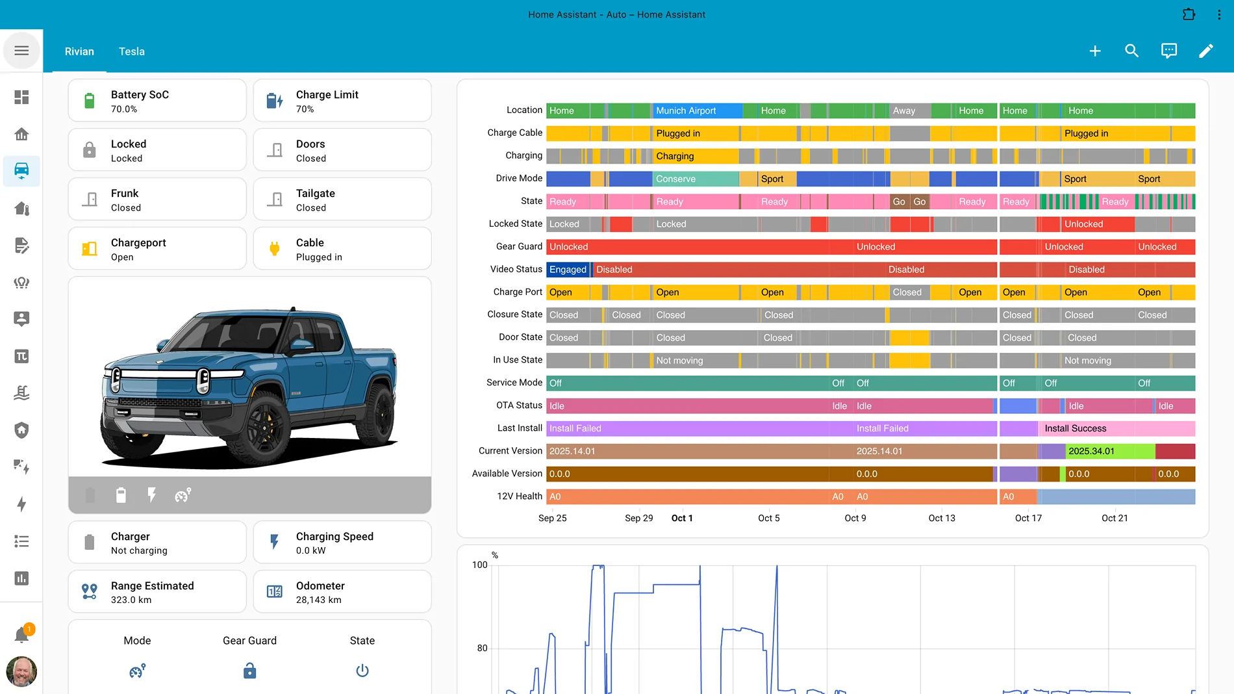Open the security shield sidebar icon
Screen dimensions: 1234x694
[21, 430]
